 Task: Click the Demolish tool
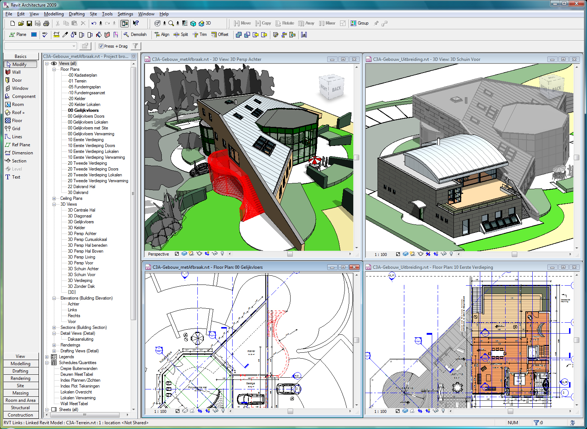(x=135, y=34)
